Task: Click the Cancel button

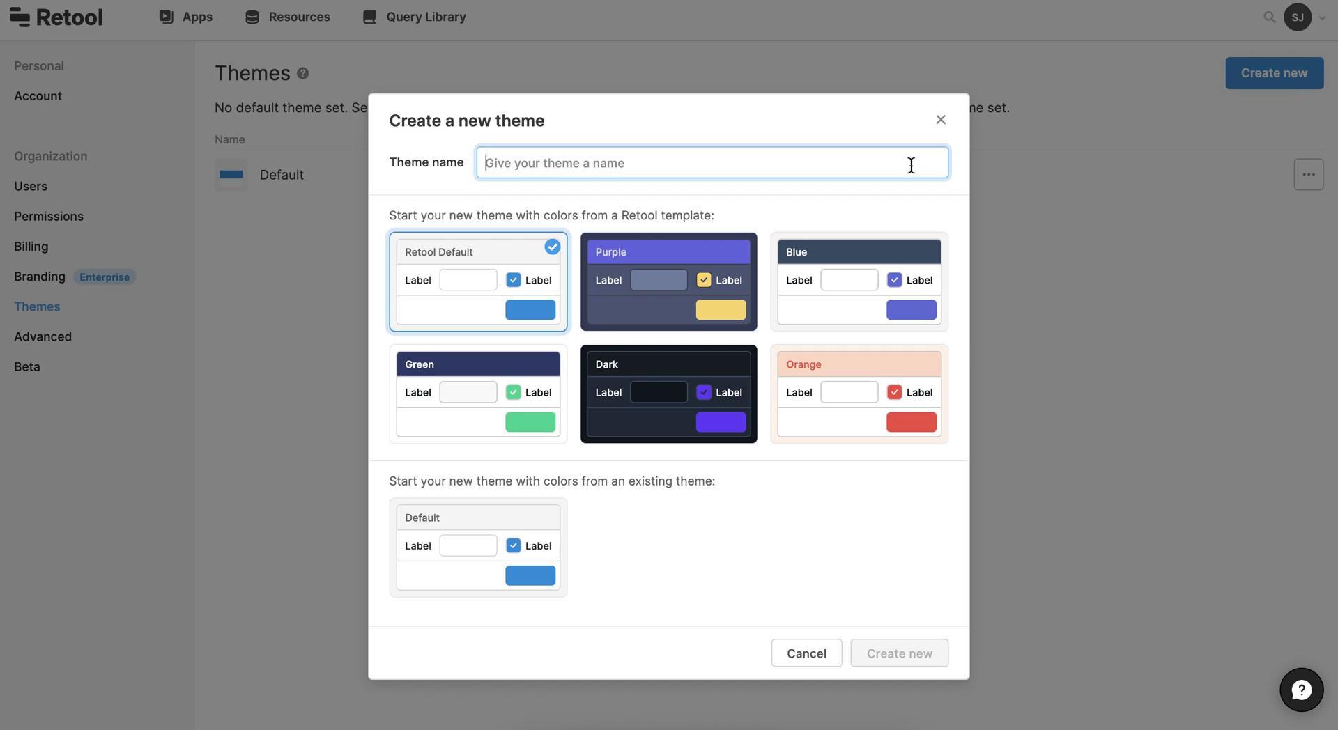Action: point(806,653)
